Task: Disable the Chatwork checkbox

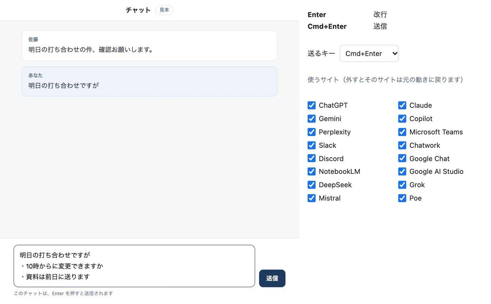Action: (x=402, y=145)
